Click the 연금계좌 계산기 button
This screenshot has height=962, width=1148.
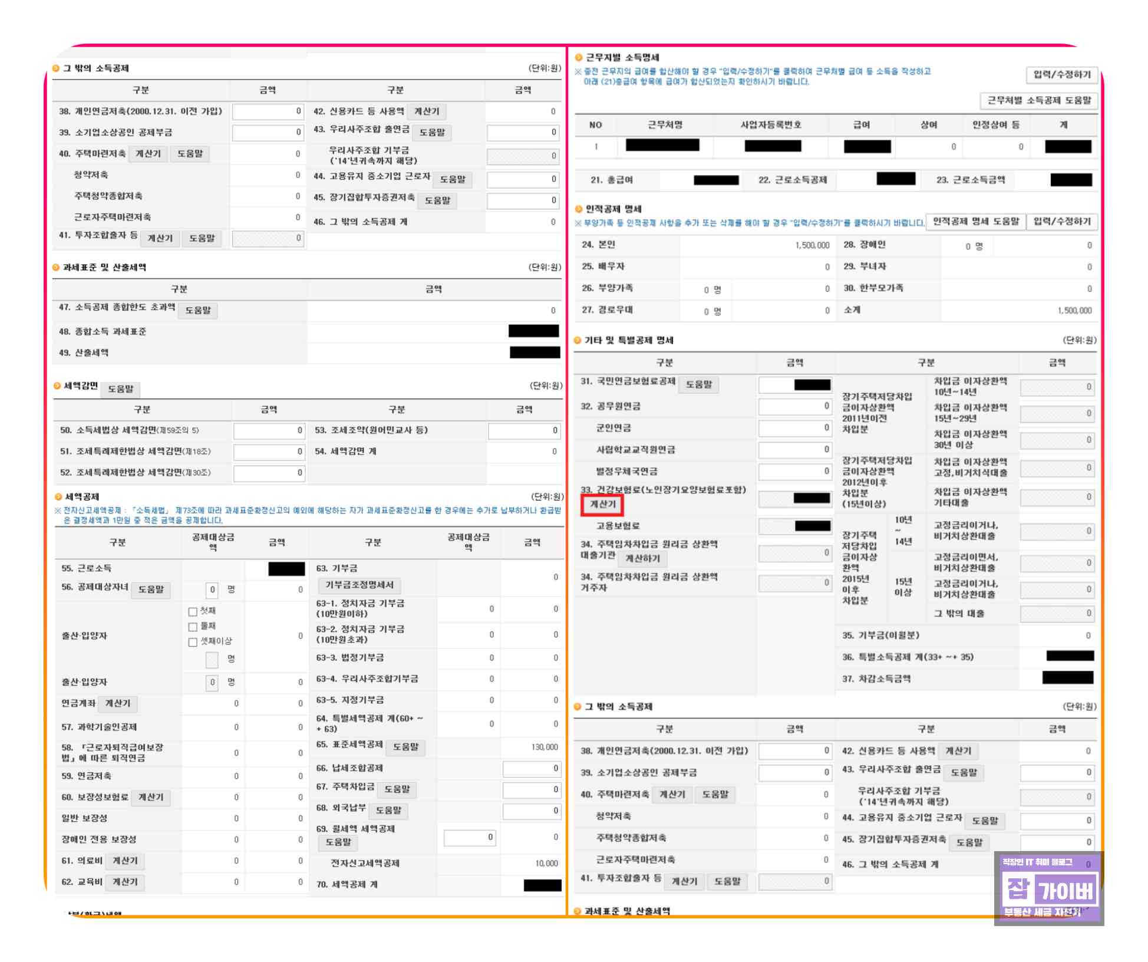click(x=117, y=704)
